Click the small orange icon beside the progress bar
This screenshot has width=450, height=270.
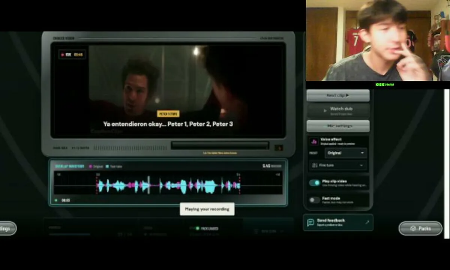(x=279, y=148)
